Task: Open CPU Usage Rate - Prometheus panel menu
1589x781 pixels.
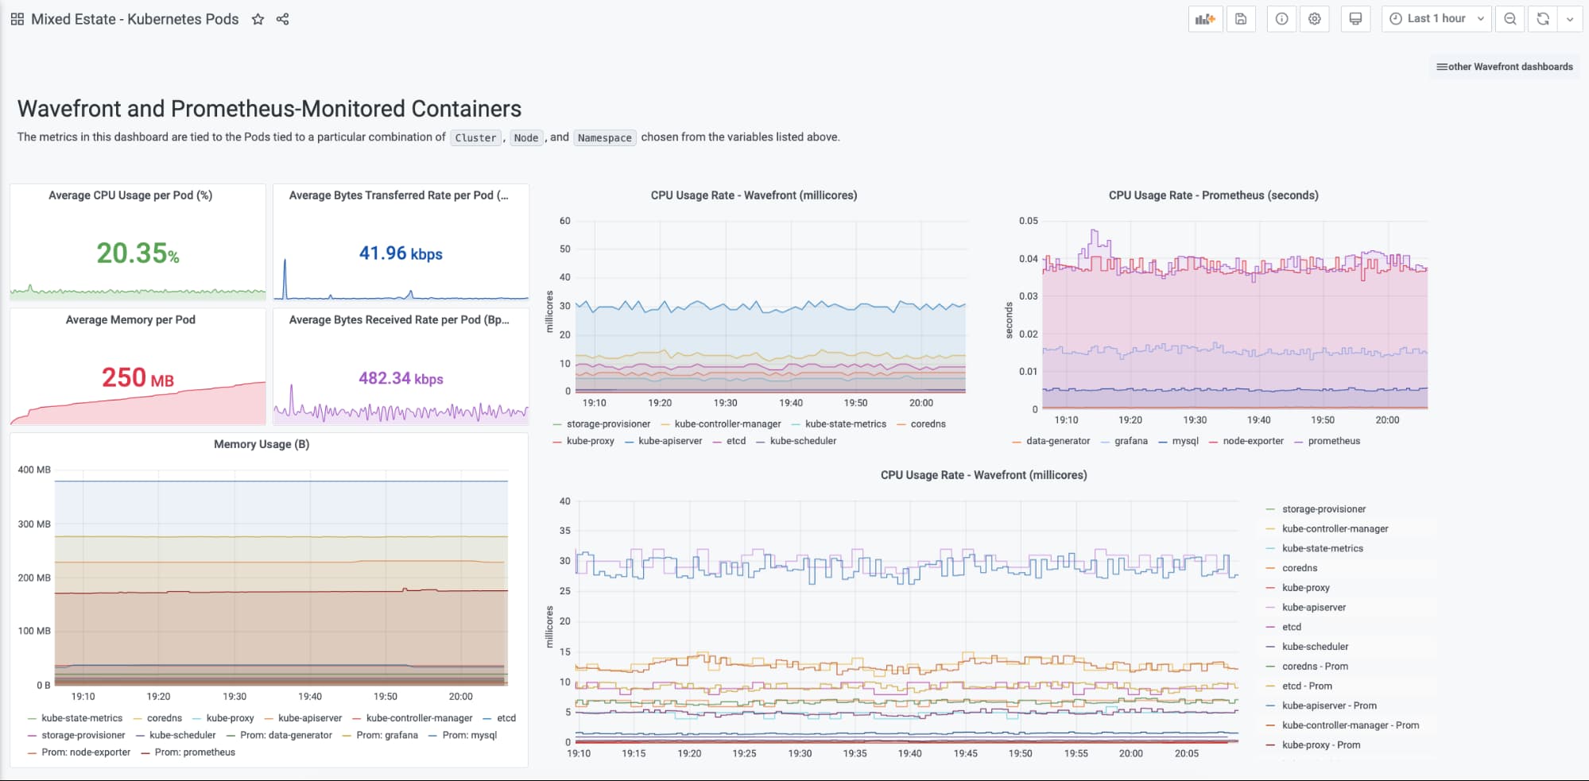Action: point(1213,195)
